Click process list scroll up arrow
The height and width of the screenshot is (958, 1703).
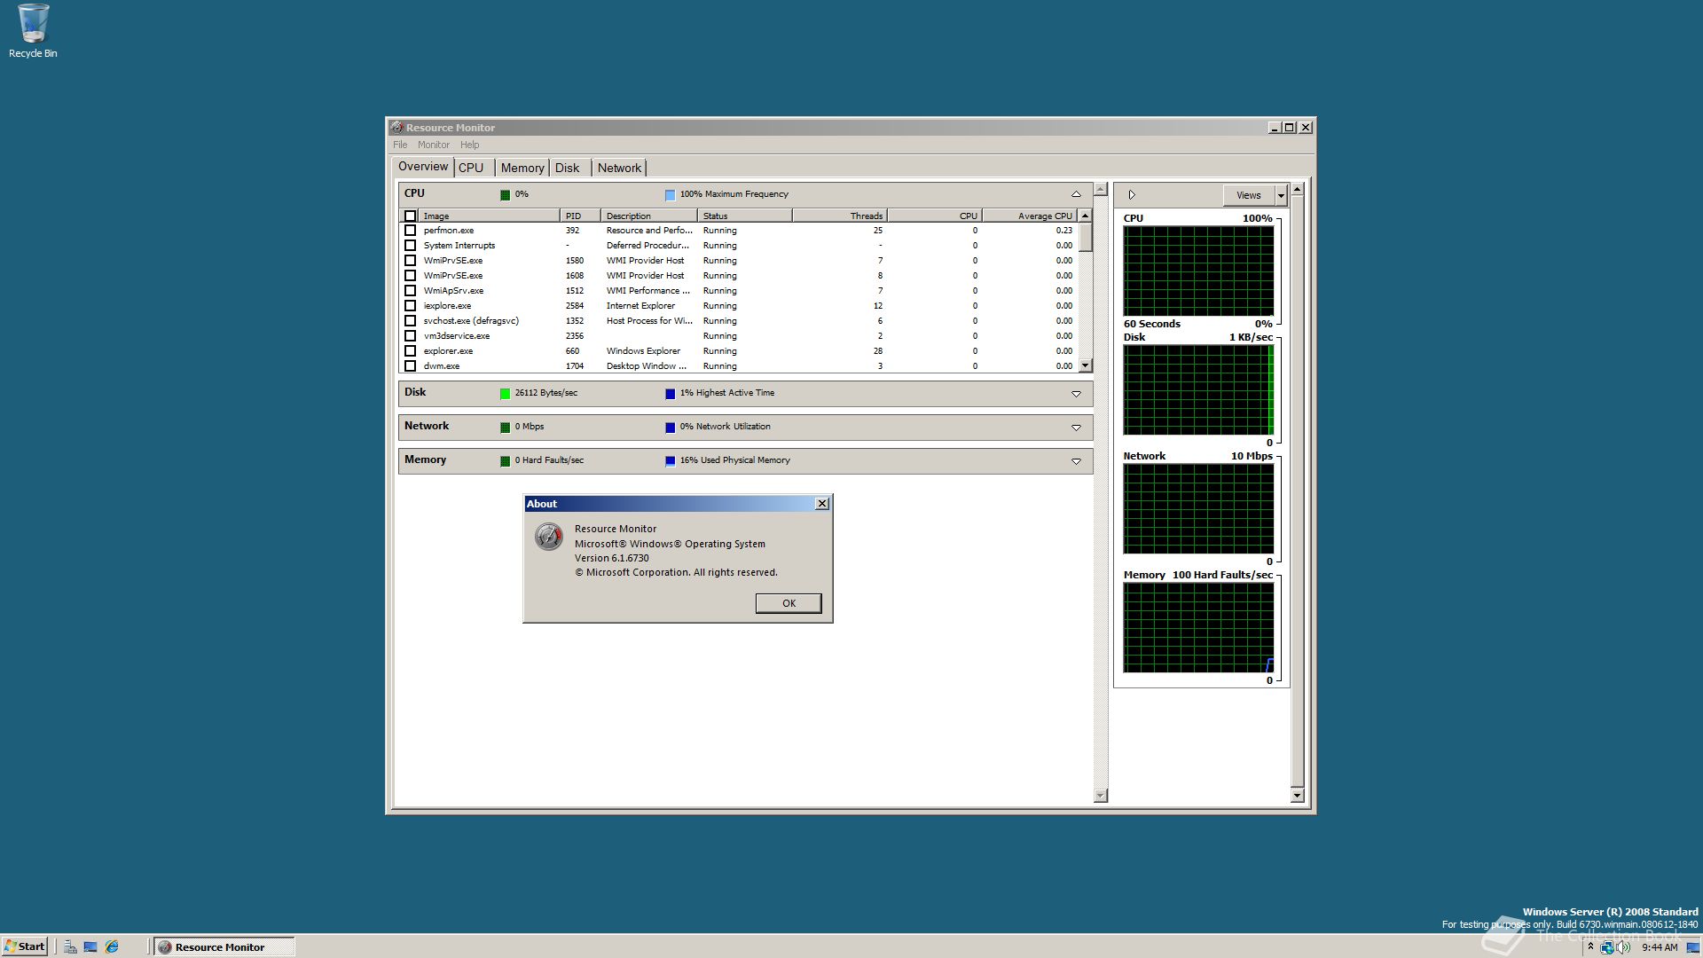pyautogui.click(x=1086, y=216)
